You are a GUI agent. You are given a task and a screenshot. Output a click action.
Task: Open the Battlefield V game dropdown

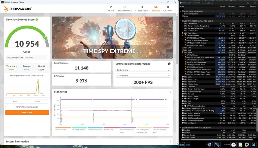click(143, 70)
